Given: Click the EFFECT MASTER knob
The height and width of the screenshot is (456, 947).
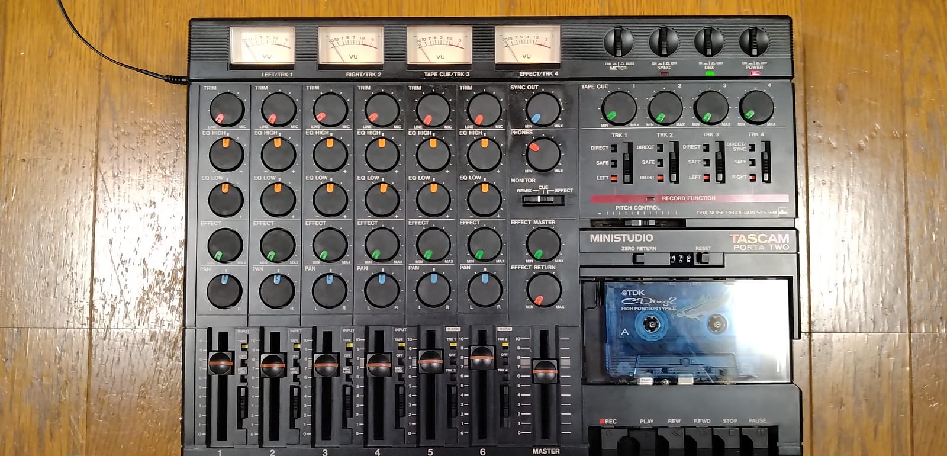Looking at the screenshot, I should tap(543, 244).
